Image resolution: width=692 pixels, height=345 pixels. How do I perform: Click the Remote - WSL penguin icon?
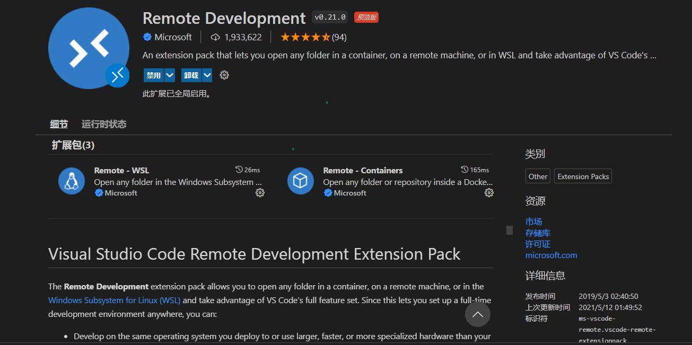(72, 181)
